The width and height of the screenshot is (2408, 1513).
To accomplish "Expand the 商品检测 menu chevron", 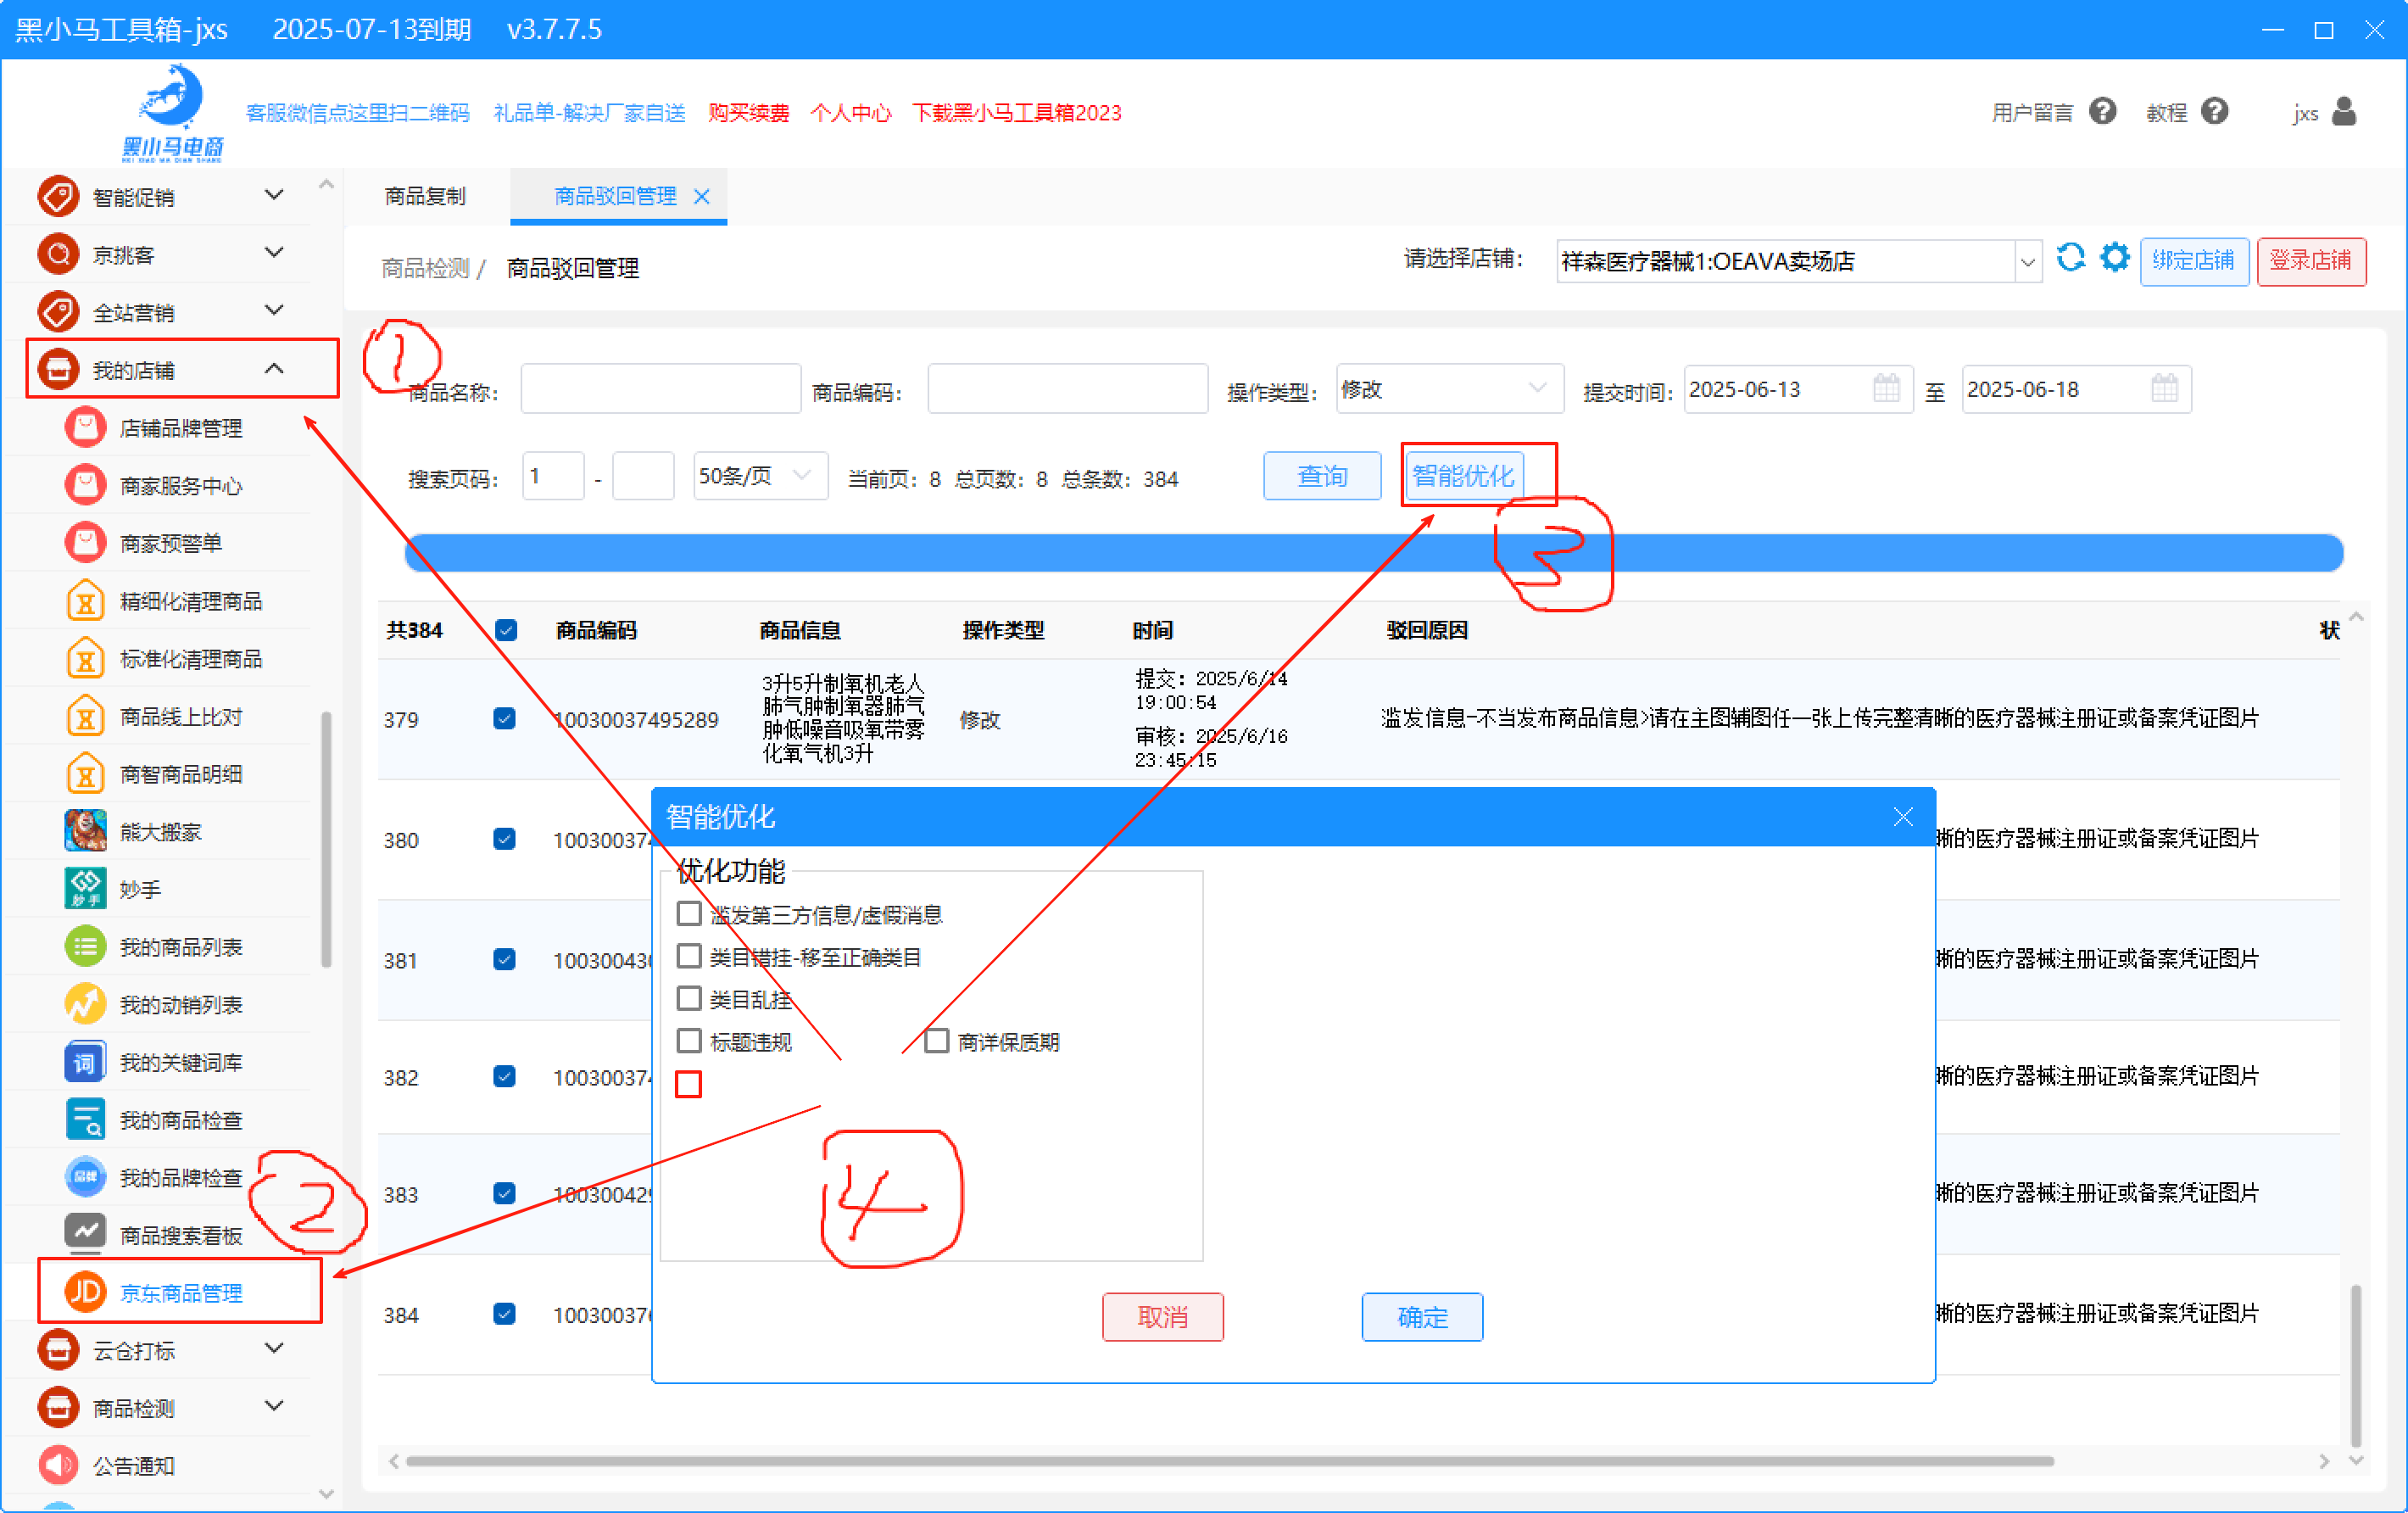I will click(274, 1406).
